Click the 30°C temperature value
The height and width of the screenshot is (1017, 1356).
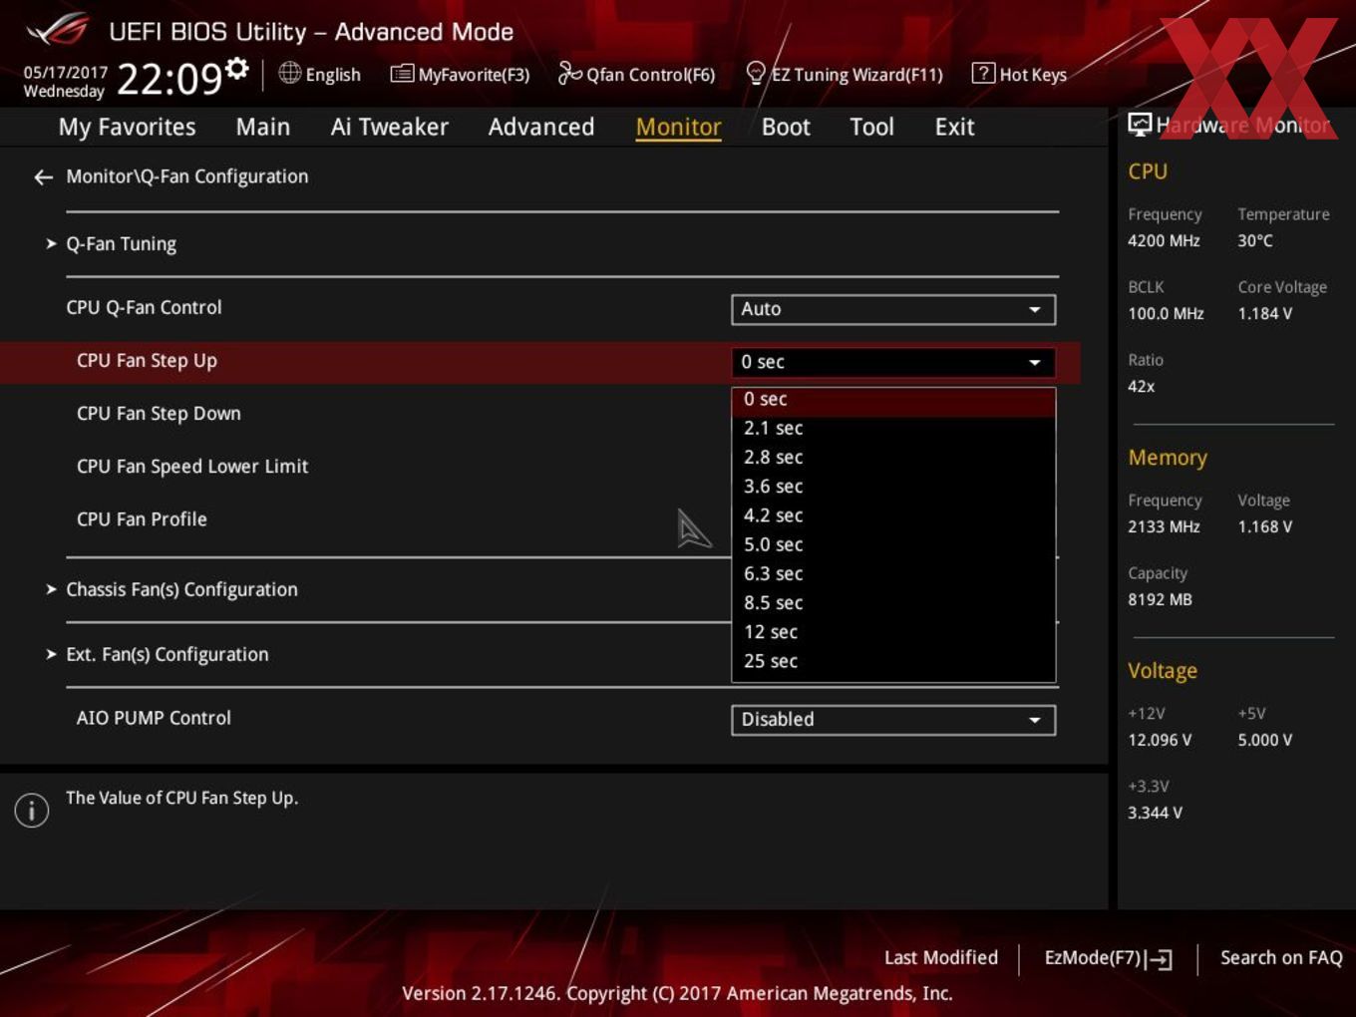(1255, 241)
